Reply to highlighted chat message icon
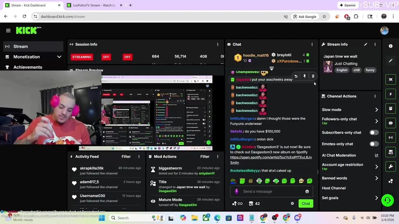 296,76
